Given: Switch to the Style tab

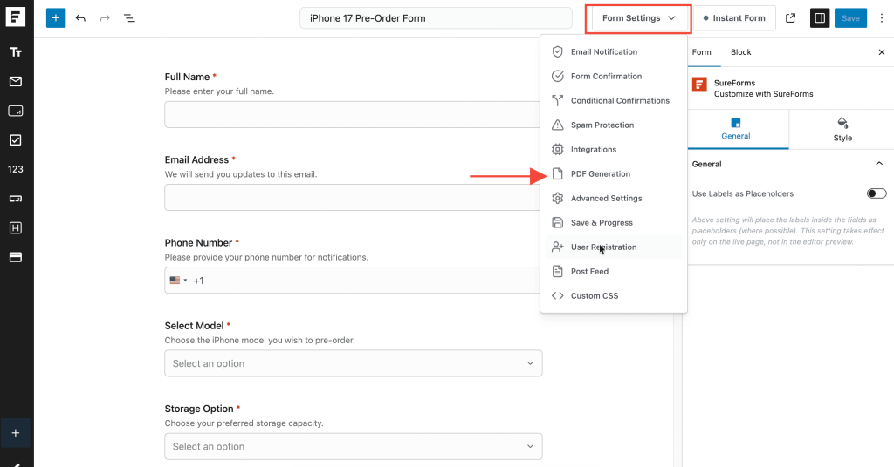Looking at the screenshot, I should 842,129.
